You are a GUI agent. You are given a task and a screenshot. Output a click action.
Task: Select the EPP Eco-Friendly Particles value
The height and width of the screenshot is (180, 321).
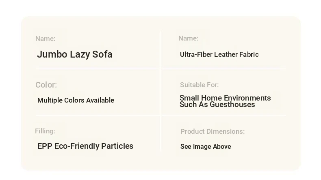[x=85, y=146]
